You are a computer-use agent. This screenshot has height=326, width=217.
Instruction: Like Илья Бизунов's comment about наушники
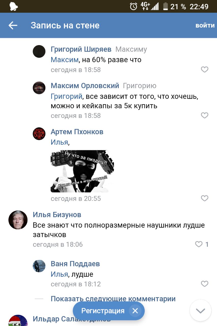(199, 244)
